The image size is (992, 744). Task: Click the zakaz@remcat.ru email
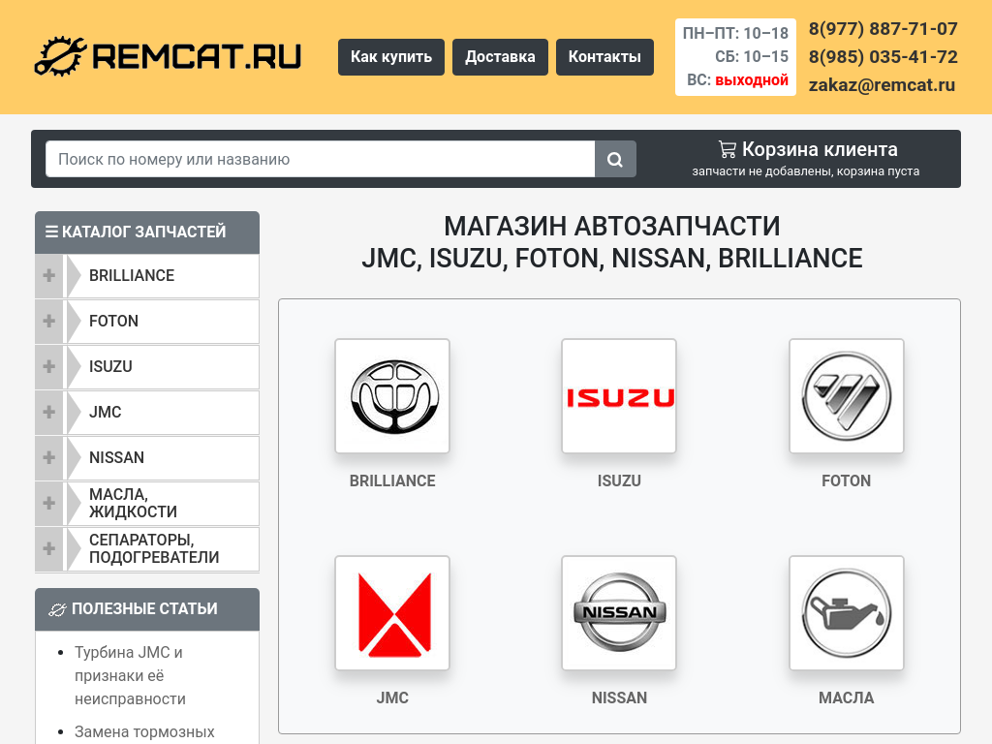click(x=882, y=85)
